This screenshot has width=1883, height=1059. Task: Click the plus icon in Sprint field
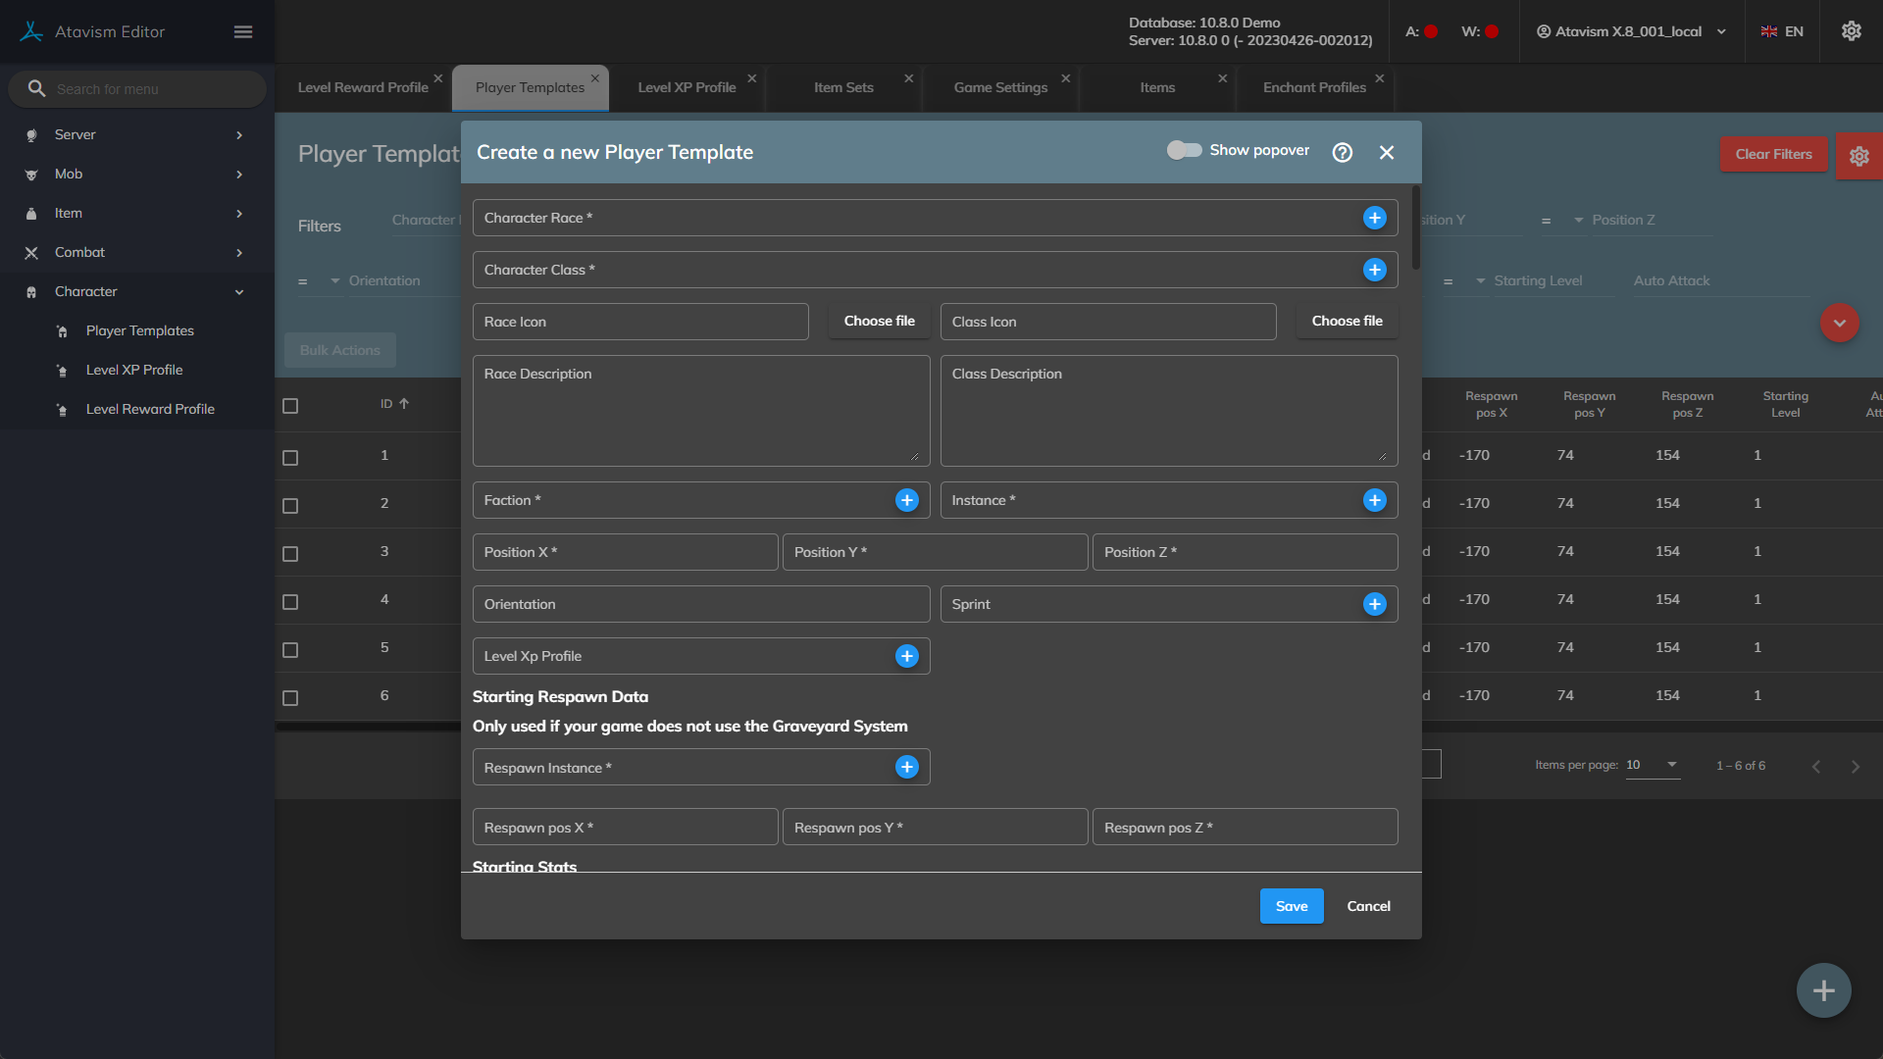pos(1374,604)
